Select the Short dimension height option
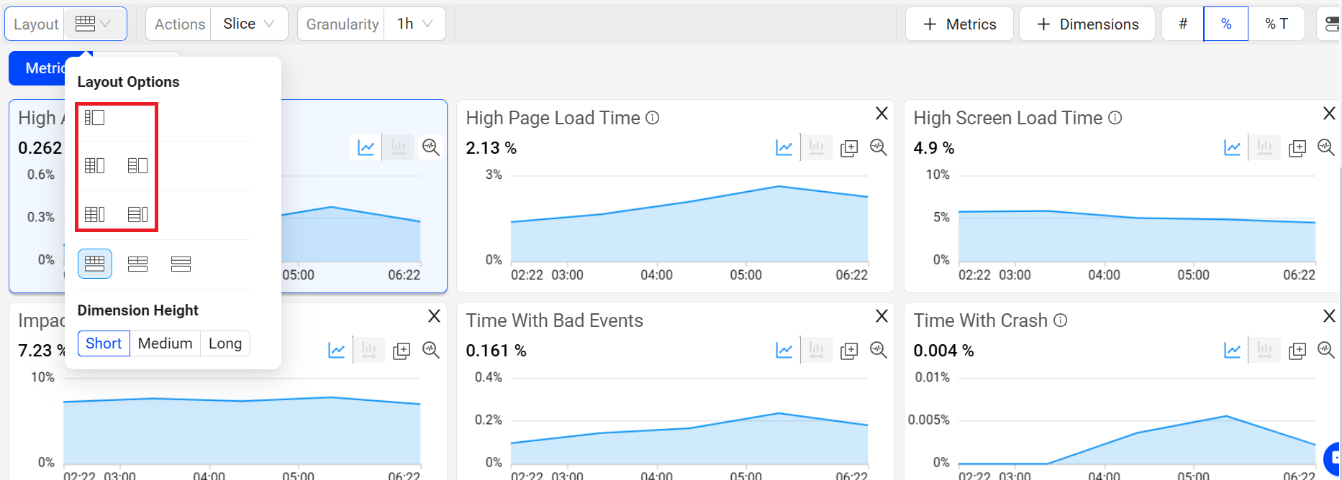This screenshot has height=480, width=1342. click(104, 343)
